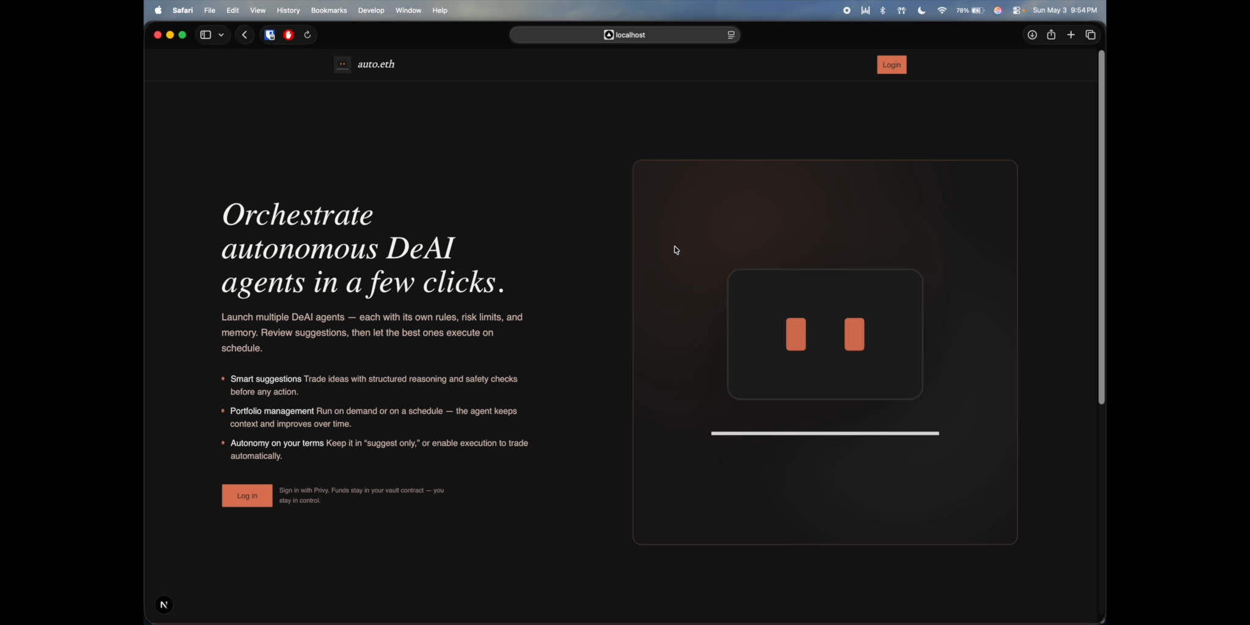Viewport: 1250px width, 625px height.
Task: Open the Bluetooth menu
Action: tap(883, 10)
